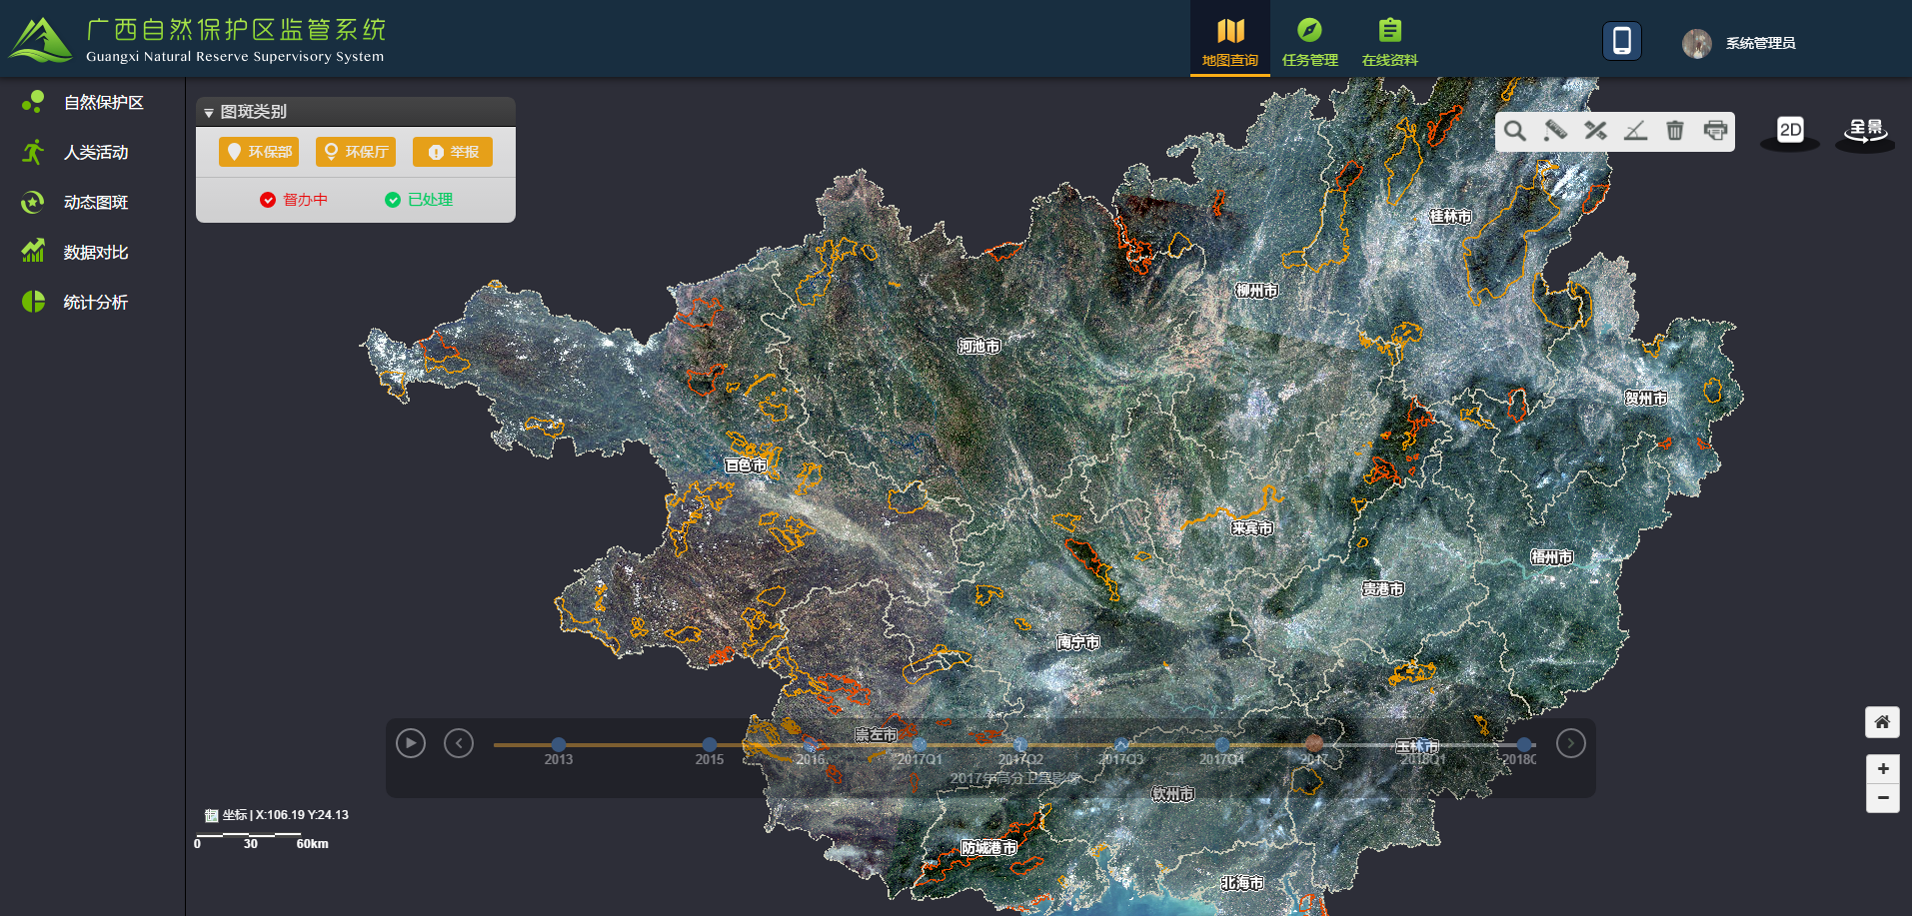Open the 任务管理 tab
Screen dimensions: 1912x916
tap(1309, 41)
